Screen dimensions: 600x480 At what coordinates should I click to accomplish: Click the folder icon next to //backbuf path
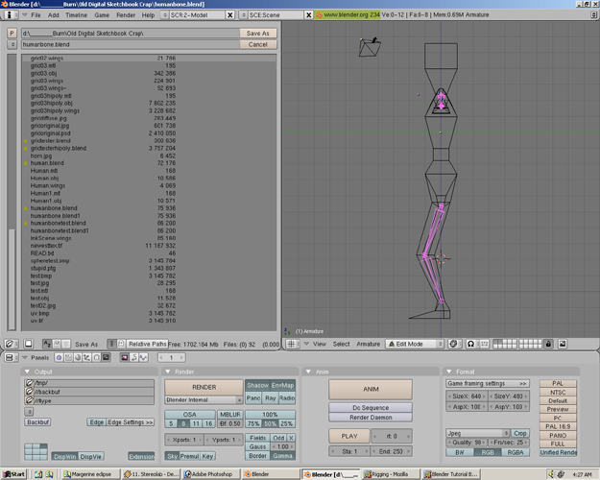click(x=29, y=391)
